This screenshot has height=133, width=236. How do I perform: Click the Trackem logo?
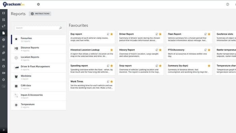(x=14, y=4)
